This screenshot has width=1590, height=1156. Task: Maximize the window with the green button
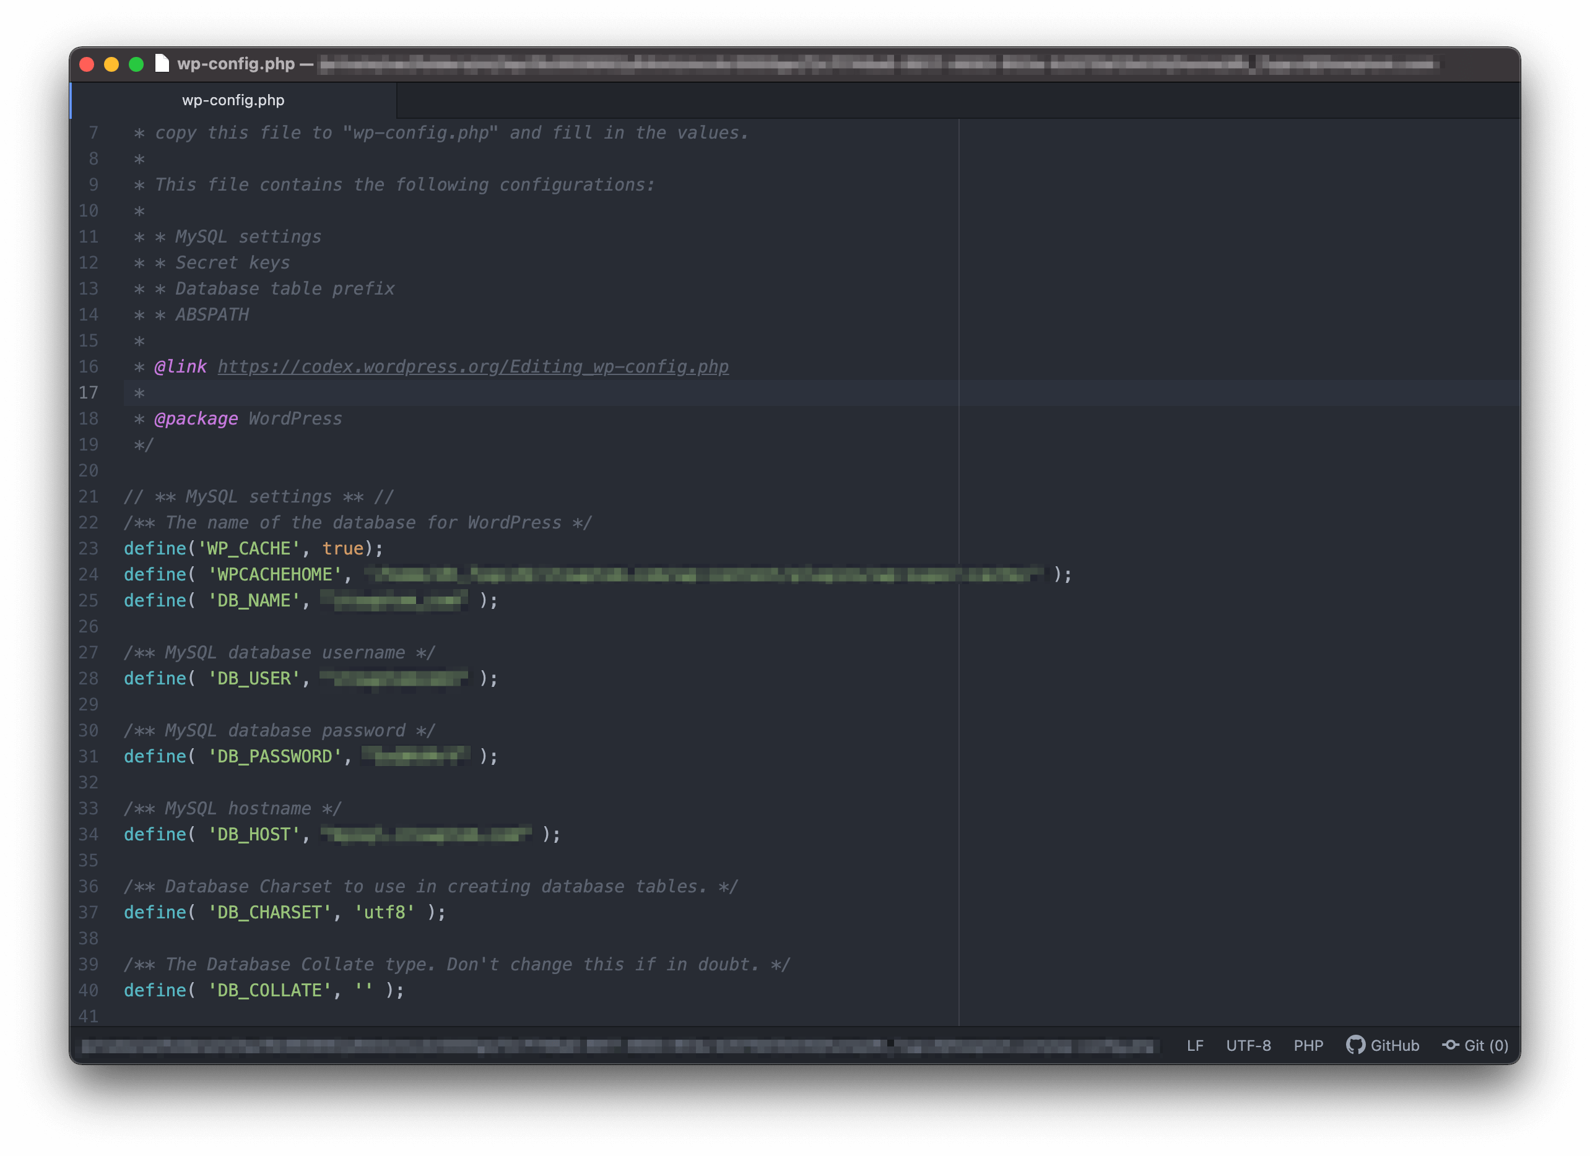[137, 64]
